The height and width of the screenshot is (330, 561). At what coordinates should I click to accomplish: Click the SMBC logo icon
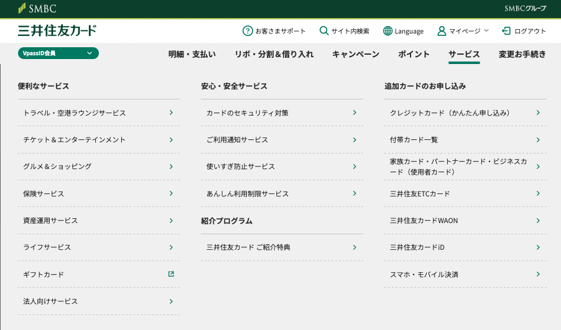click(x=22, y=8)
